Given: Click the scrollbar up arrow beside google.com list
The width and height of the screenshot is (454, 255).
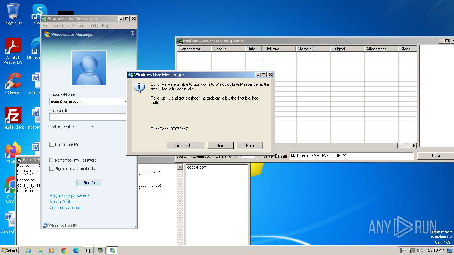Looking at the screenshot, I should (181, 167).
